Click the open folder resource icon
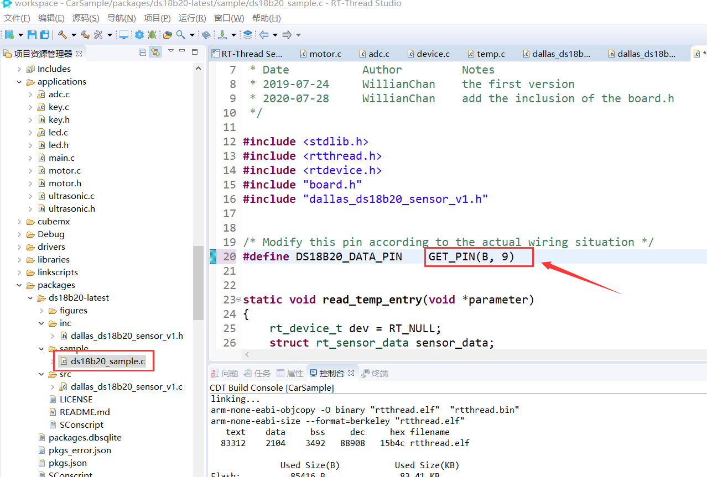This screenshot has width=707, height=477. click(168, 35)
